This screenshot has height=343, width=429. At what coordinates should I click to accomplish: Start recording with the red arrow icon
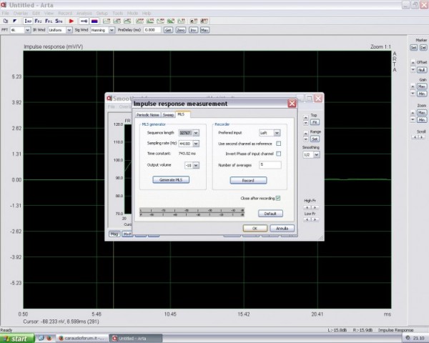point(71,21)
